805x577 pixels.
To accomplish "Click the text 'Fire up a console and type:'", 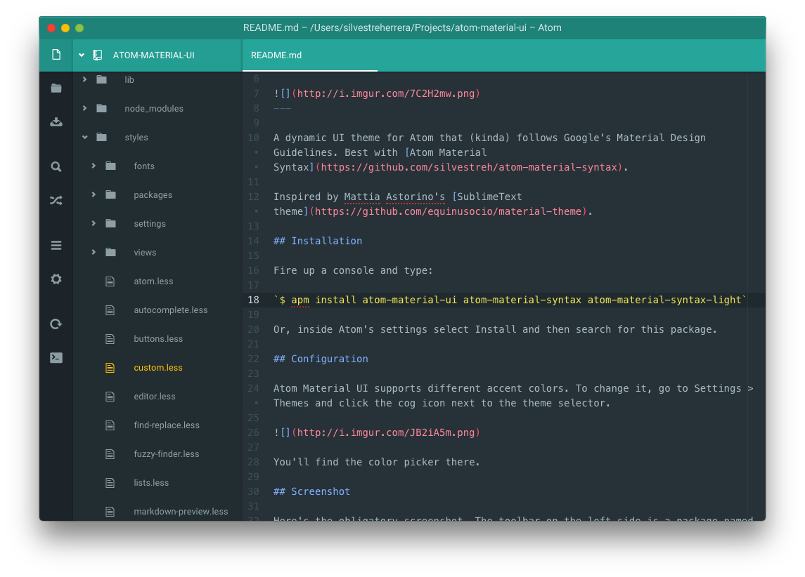I will click(353, 270).
